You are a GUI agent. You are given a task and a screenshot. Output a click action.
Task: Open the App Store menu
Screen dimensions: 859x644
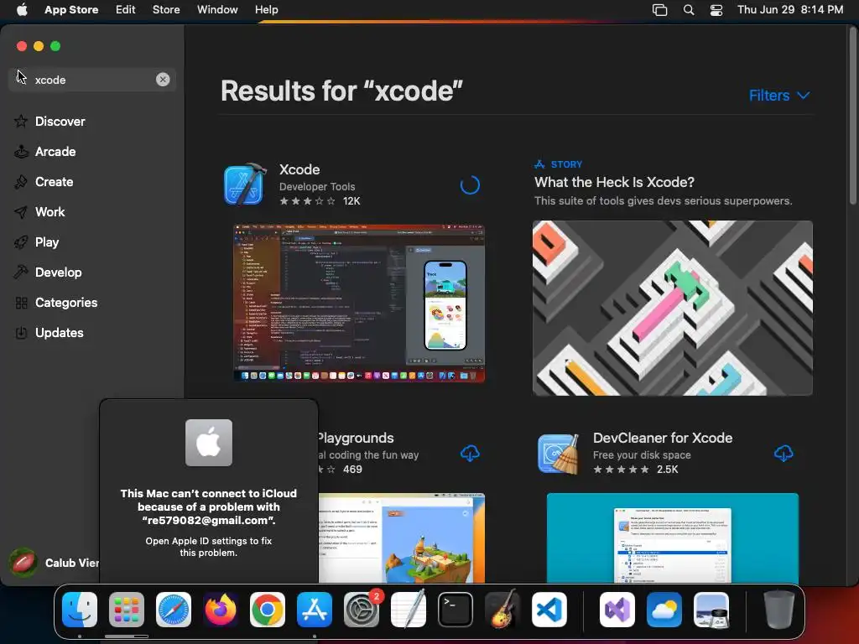71,10
